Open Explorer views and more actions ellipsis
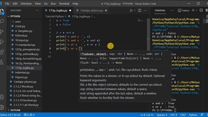 coord(37,10)
